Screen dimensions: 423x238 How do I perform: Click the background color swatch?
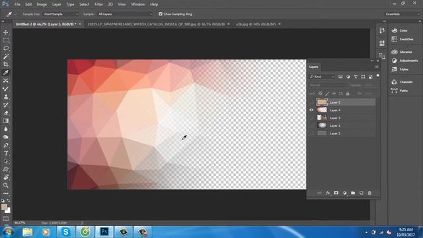click(x=9, y=210)
